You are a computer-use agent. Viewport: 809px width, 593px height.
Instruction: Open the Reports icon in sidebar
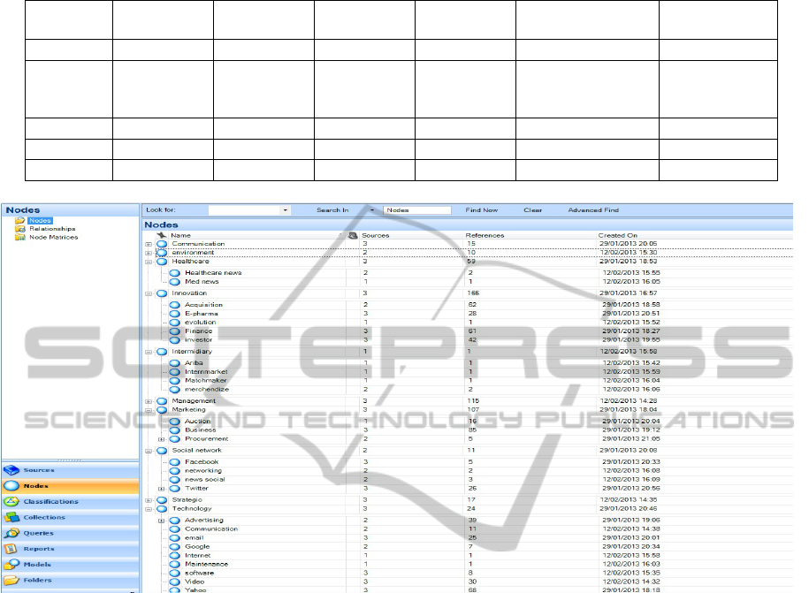coord(12,549)
